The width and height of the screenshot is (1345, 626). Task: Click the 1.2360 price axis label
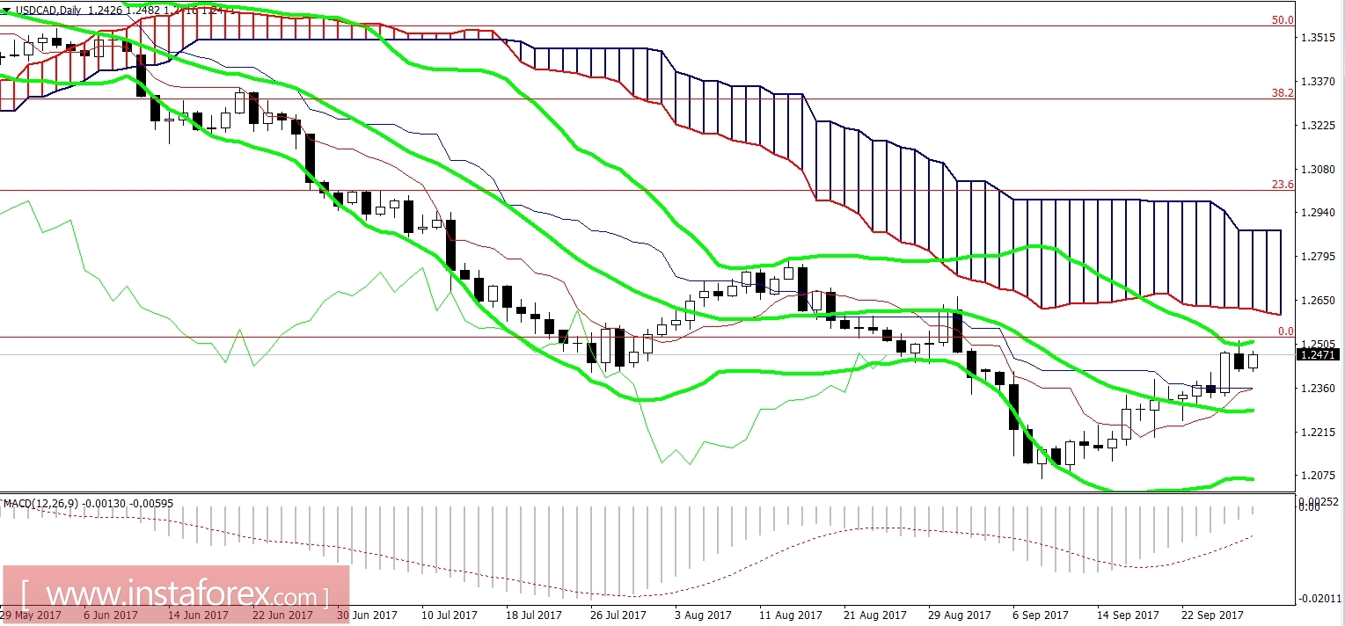point(1319,388)
